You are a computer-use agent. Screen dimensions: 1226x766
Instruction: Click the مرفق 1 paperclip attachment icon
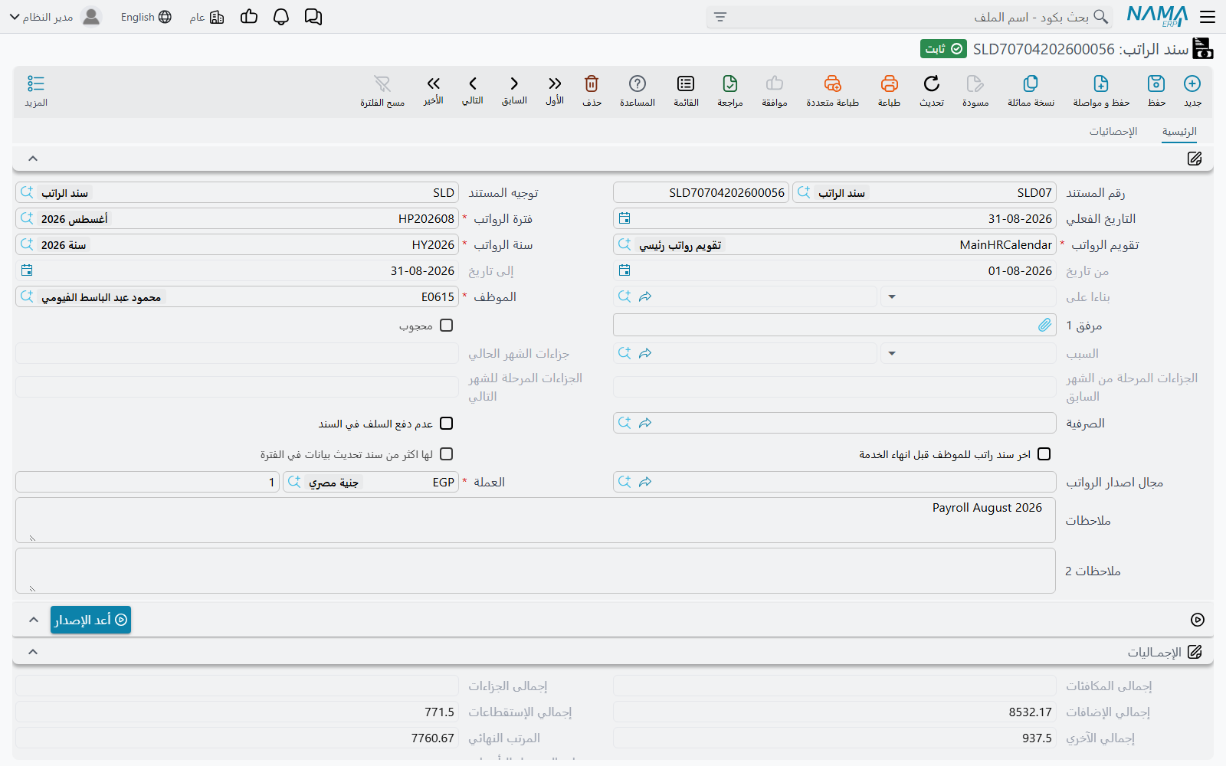tap(1044, 325)
